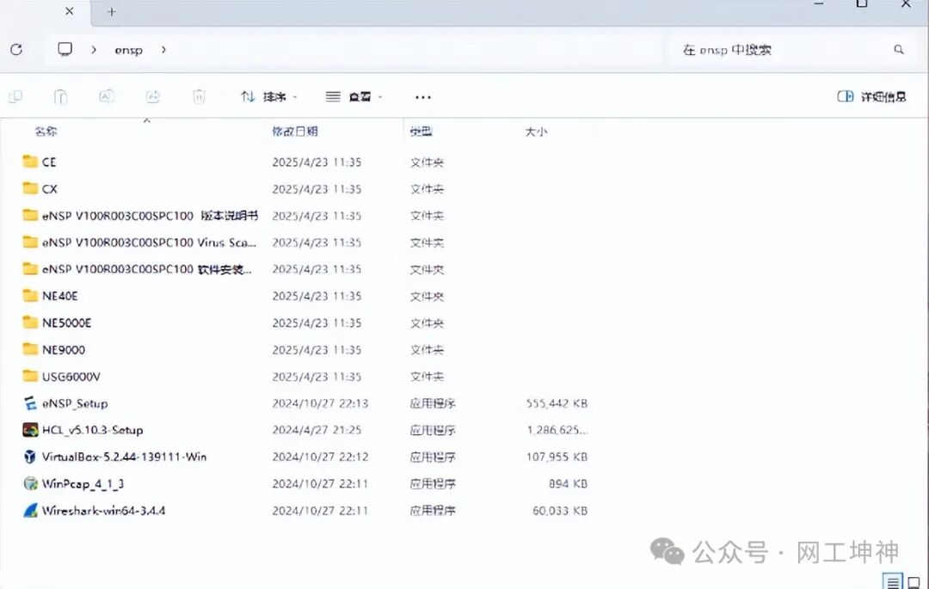Click ensp in the address breadcrumb

(128, 51)
